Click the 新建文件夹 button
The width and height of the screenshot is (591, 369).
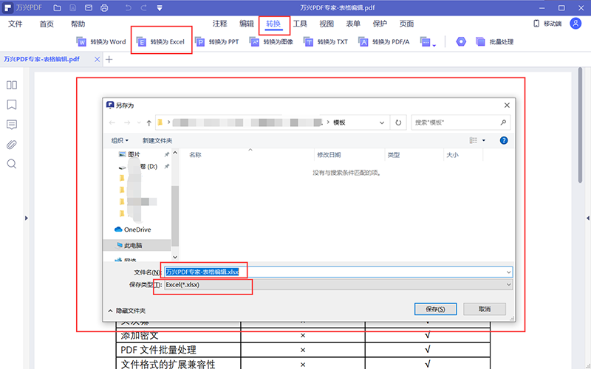point(157,140)
